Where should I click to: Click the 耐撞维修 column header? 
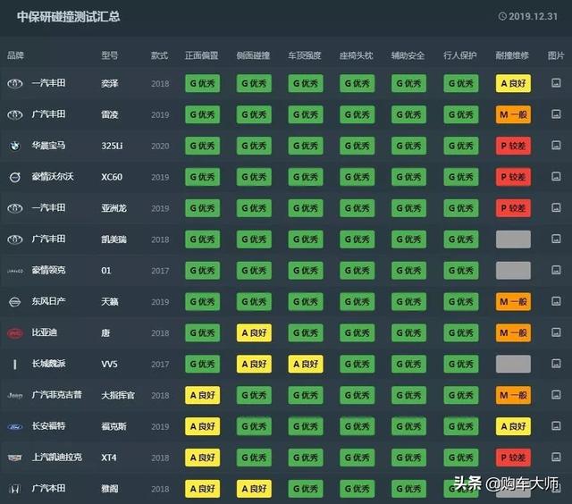click(512, 55)
